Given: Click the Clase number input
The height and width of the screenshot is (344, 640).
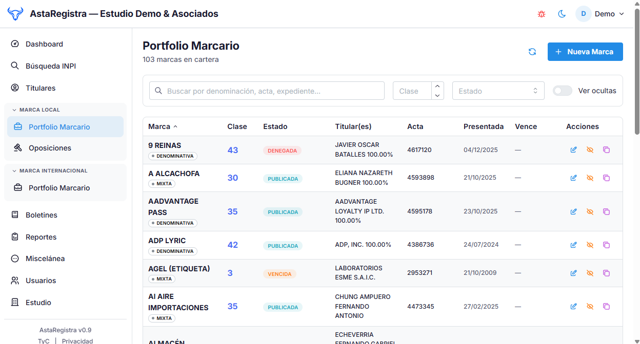Looking at the screenshot, I should tap(412, 91).
